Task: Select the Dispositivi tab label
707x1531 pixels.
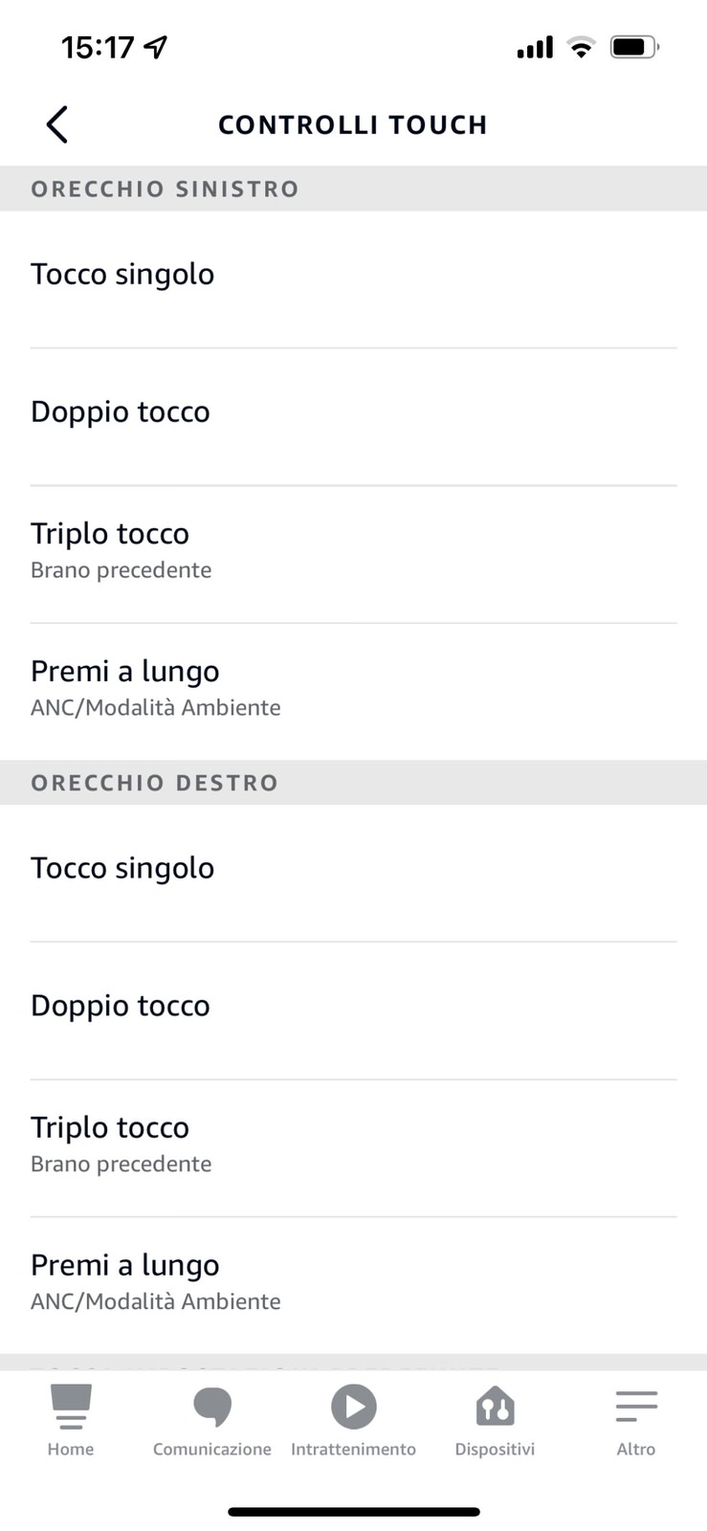Action: 495,1450
